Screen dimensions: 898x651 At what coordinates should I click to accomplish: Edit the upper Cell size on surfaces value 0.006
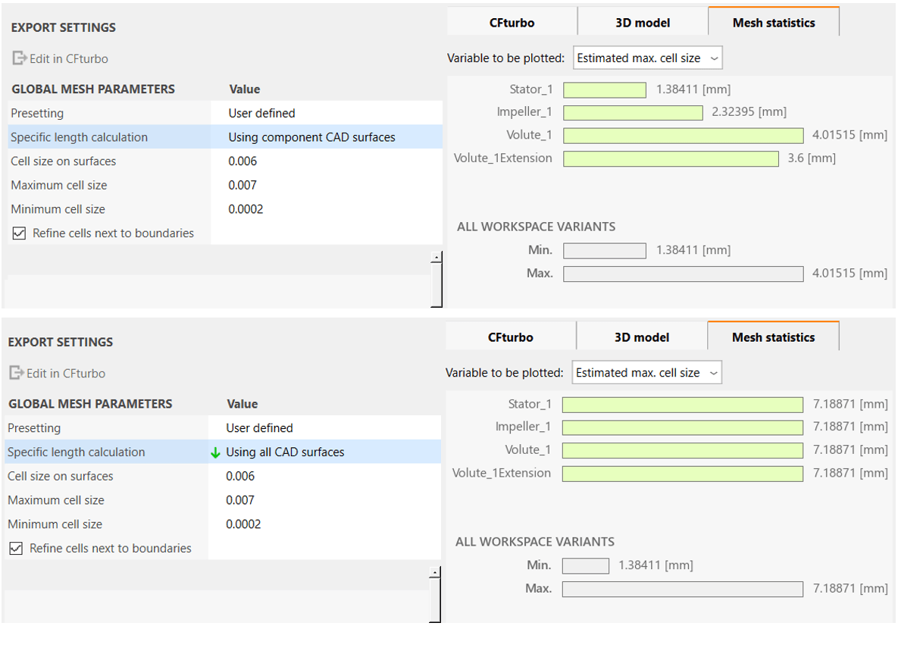[x=327, y=161]
